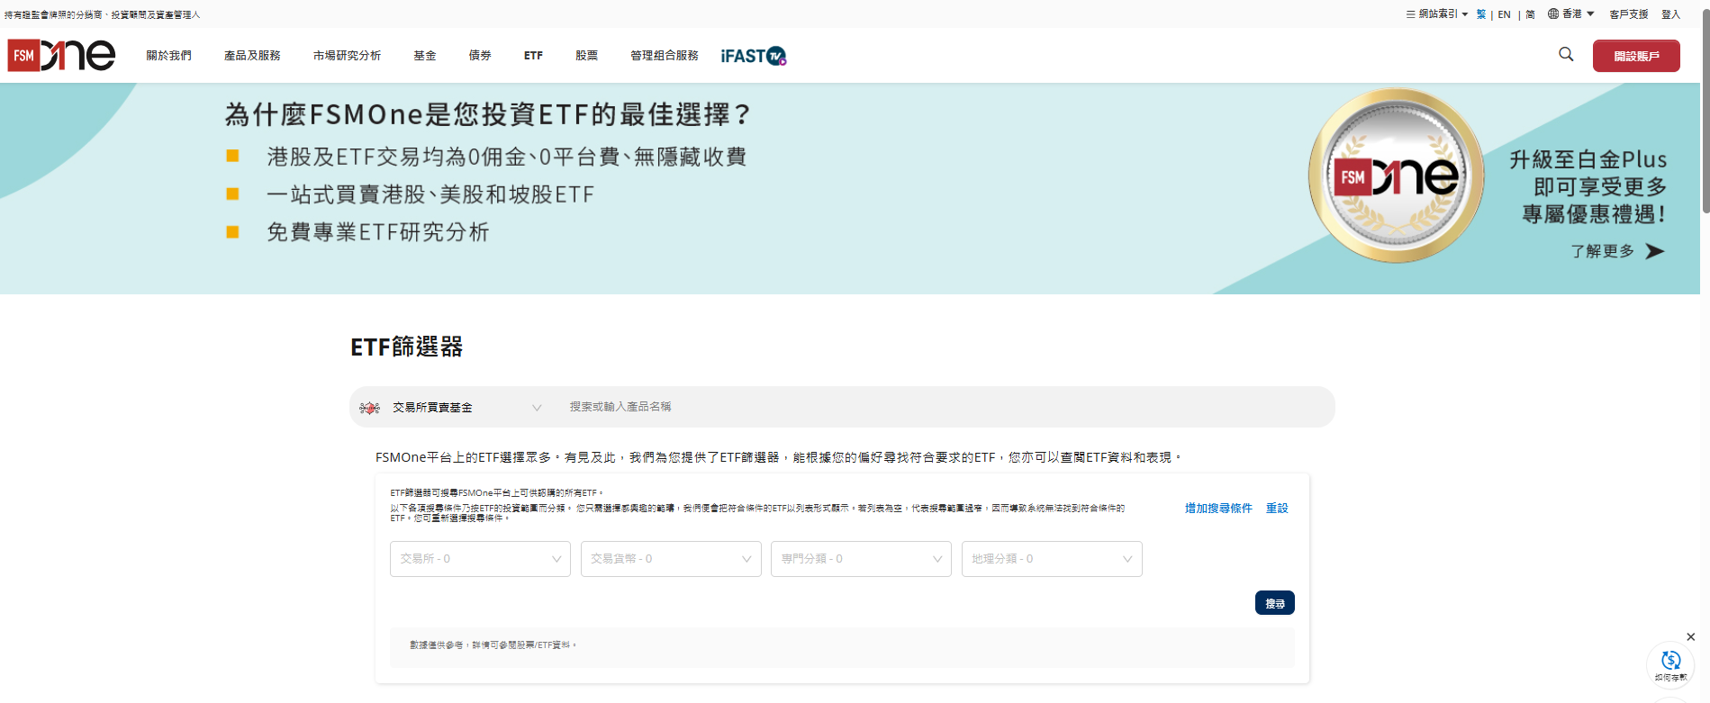Switch language to EN

tap(1504, 14)
